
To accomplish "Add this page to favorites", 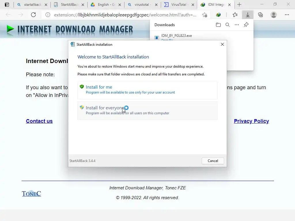I will (205, 15).
